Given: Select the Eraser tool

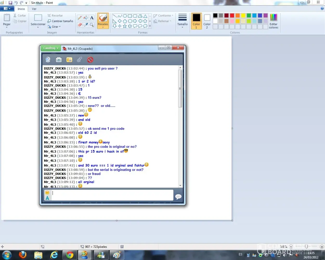Looking at the screenshot, I should click(80, 25).
